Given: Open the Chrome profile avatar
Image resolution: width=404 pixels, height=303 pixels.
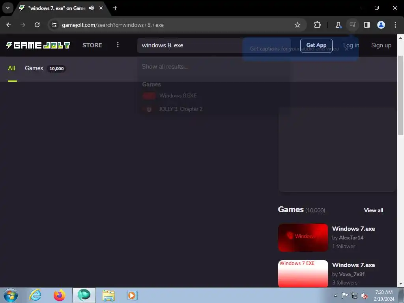Looking at the screenshot, I should click(381, 25).
